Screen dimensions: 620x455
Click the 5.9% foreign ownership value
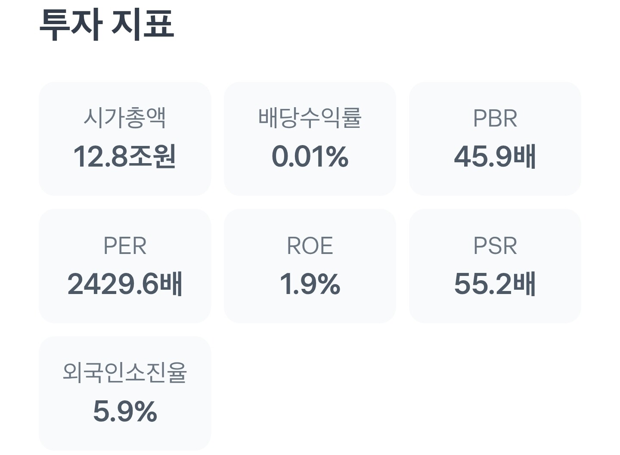tap(124, 411)
